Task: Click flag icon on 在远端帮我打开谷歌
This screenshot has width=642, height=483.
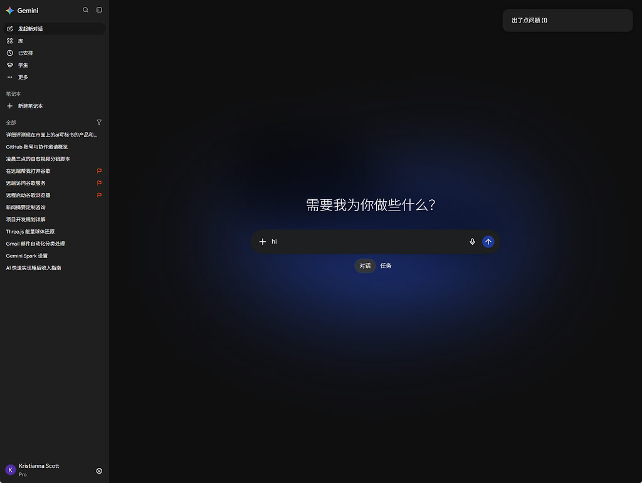Action: pyautogui.click(x=99, y=171)
